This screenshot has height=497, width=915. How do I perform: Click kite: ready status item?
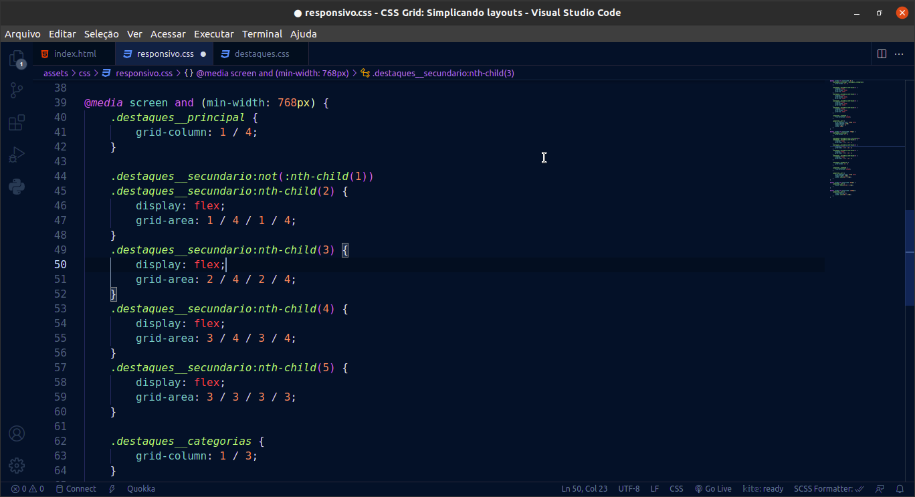pos(762,489)
